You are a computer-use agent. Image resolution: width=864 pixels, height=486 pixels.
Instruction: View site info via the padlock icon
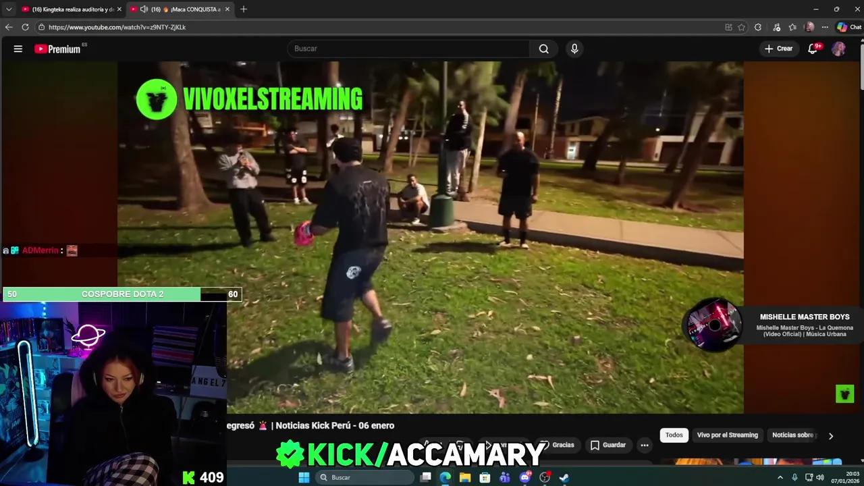pos(42,27)
